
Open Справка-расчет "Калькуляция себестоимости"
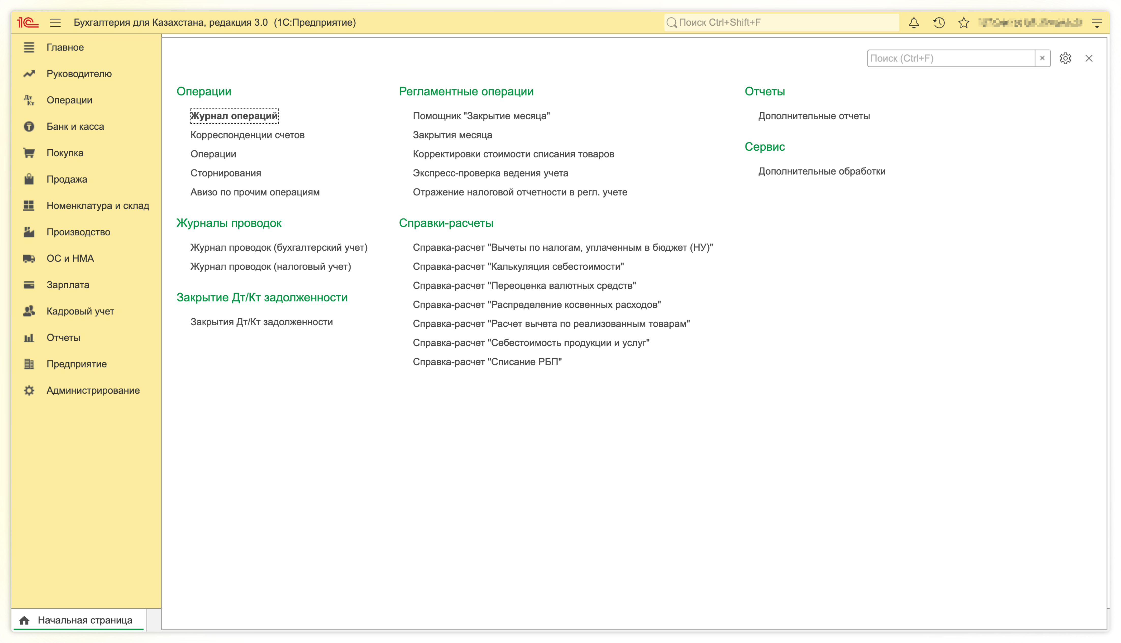(518, 267)
